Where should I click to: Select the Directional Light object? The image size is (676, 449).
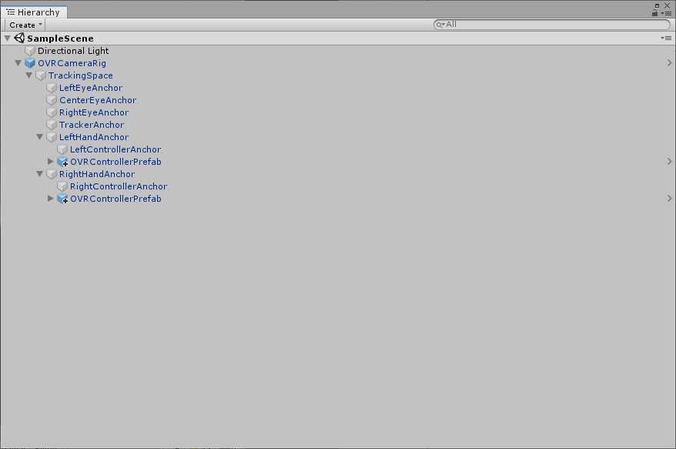point(73,51)
